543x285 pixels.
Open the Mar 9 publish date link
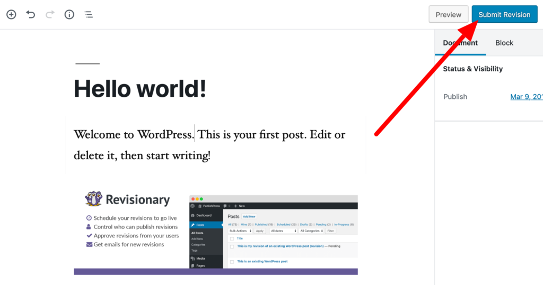(x=527, y=97)
